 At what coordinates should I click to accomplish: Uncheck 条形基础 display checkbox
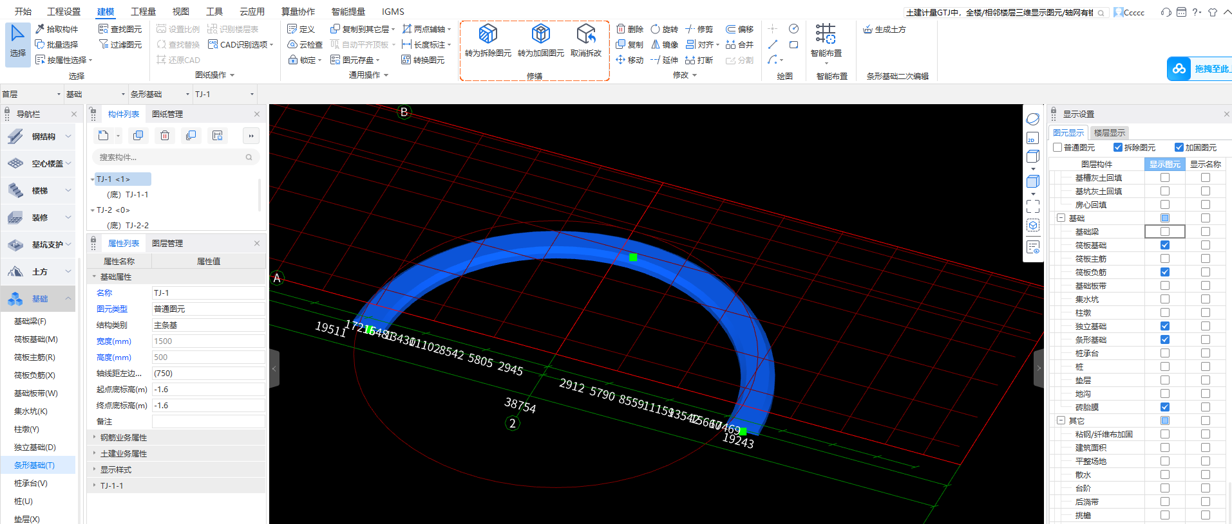(1164, 339)
